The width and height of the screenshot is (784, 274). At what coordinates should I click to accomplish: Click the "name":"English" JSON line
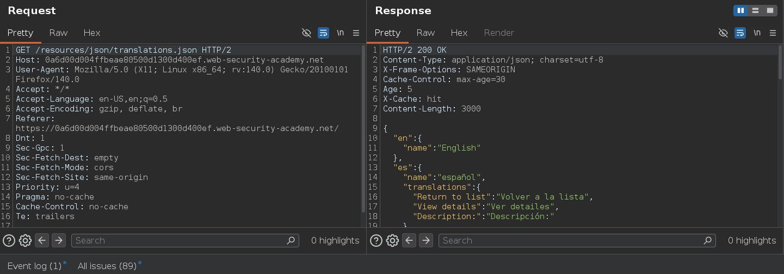pyautogui.click(x=442, y=148)
